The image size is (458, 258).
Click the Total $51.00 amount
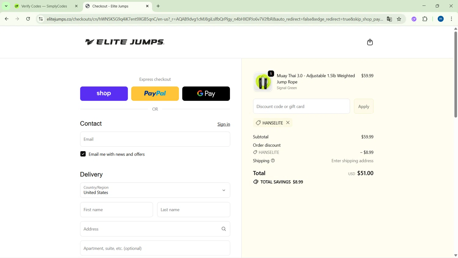365,173
